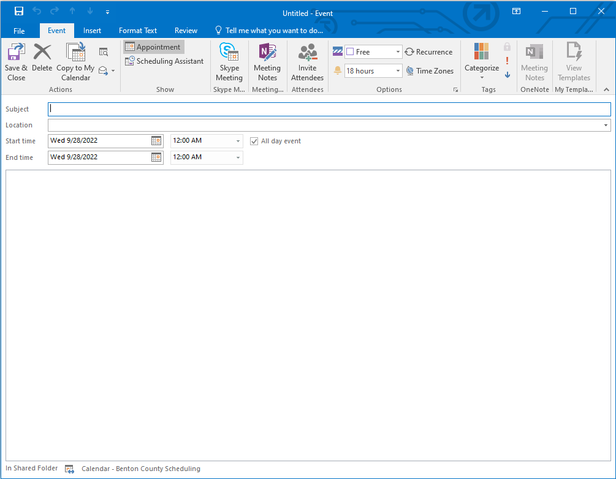Screen dimensions: 616x479
Task: Uncheck the All day event checkbox
Action: pyautogui.click(x=254, y=141)
